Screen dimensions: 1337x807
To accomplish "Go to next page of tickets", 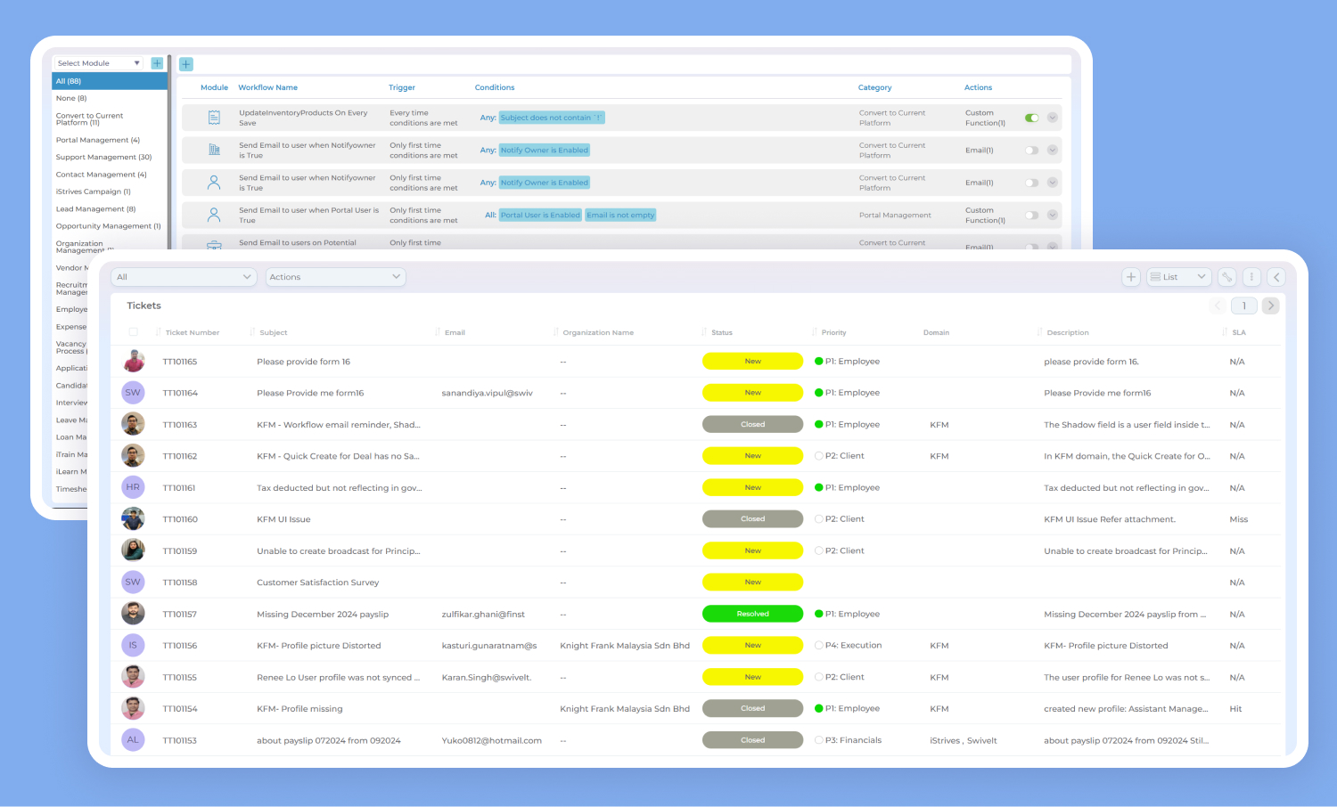I will [1271, 306].
